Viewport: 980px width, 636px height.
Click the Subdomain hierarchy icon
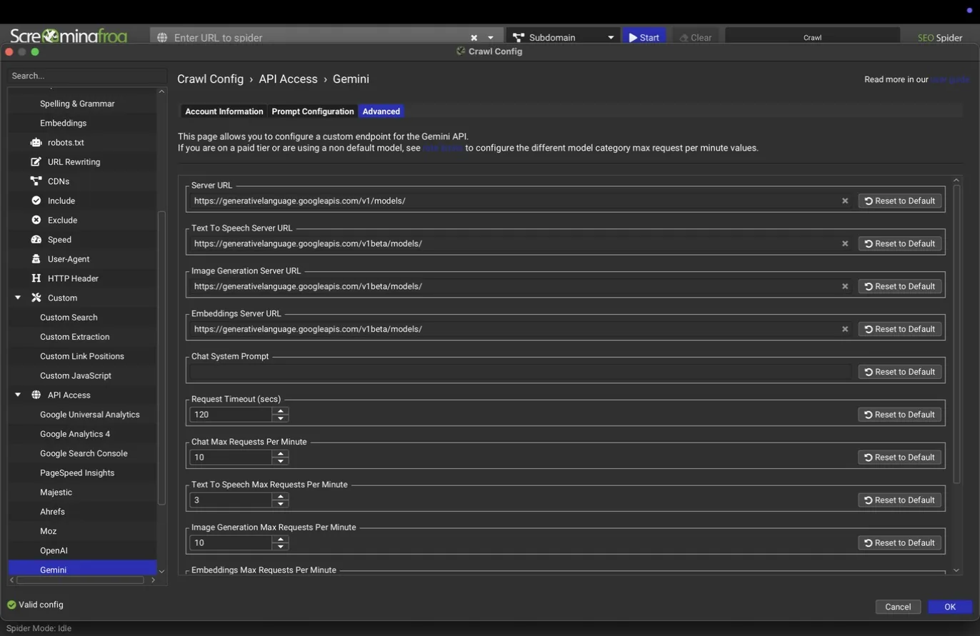click(x=519, y=38)
